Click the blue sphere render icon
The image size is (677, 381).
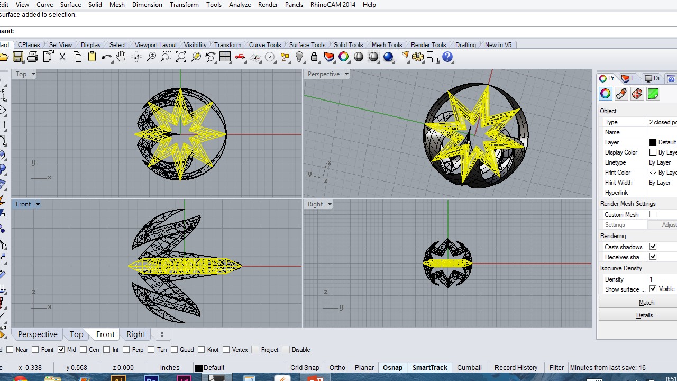pos(388,57)
